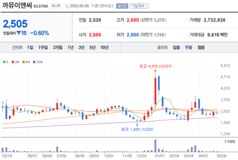Click the 봉차트 label

[162, 48]
